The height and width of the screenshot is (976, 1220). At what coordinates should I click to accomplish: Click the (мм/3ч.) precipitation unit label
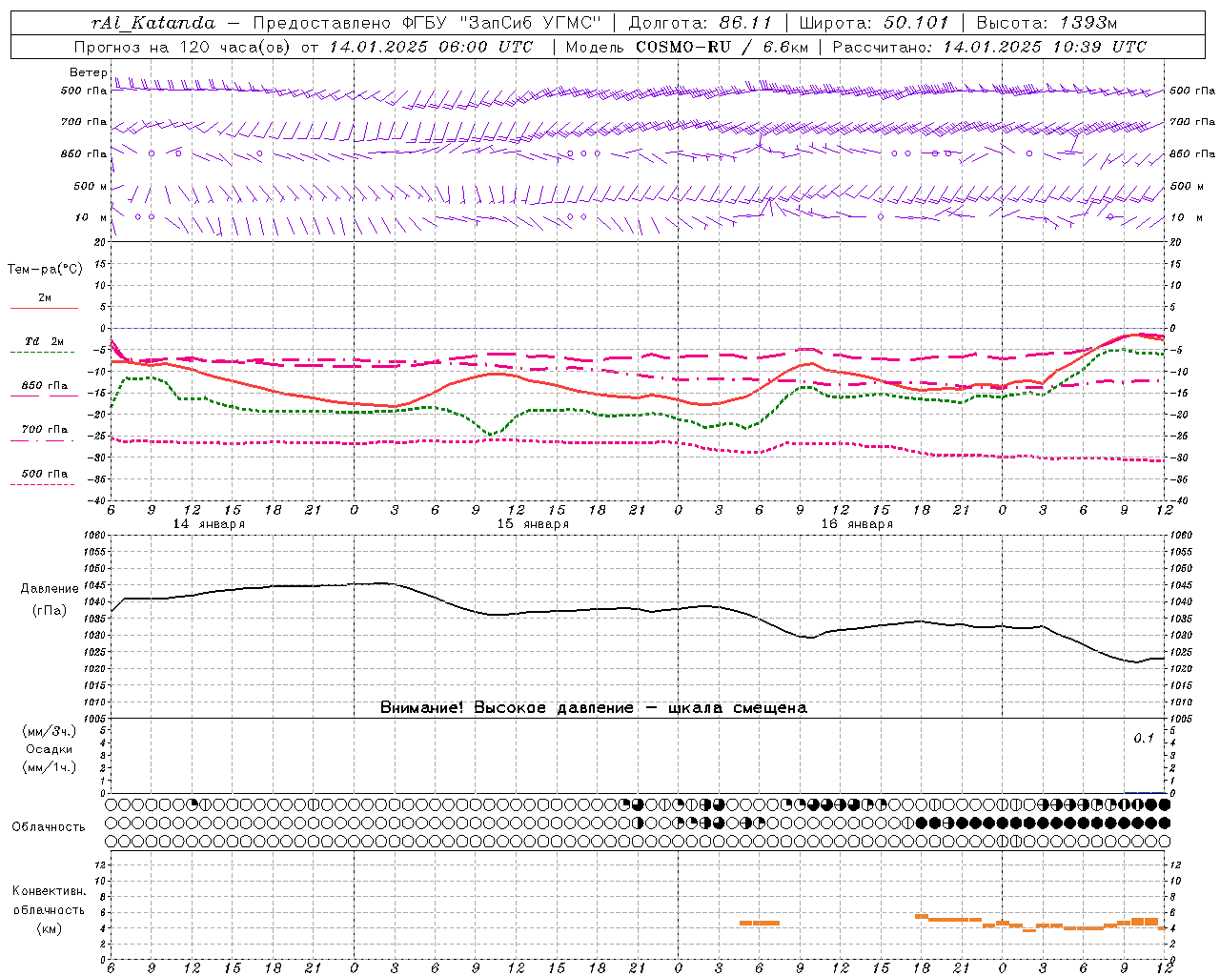(50, 732)
